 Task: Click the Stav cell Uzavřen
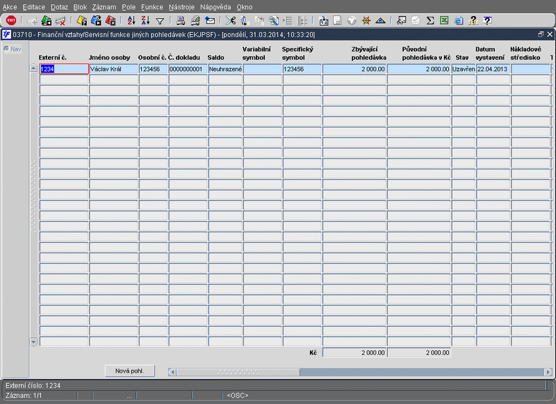pos(464,69)
